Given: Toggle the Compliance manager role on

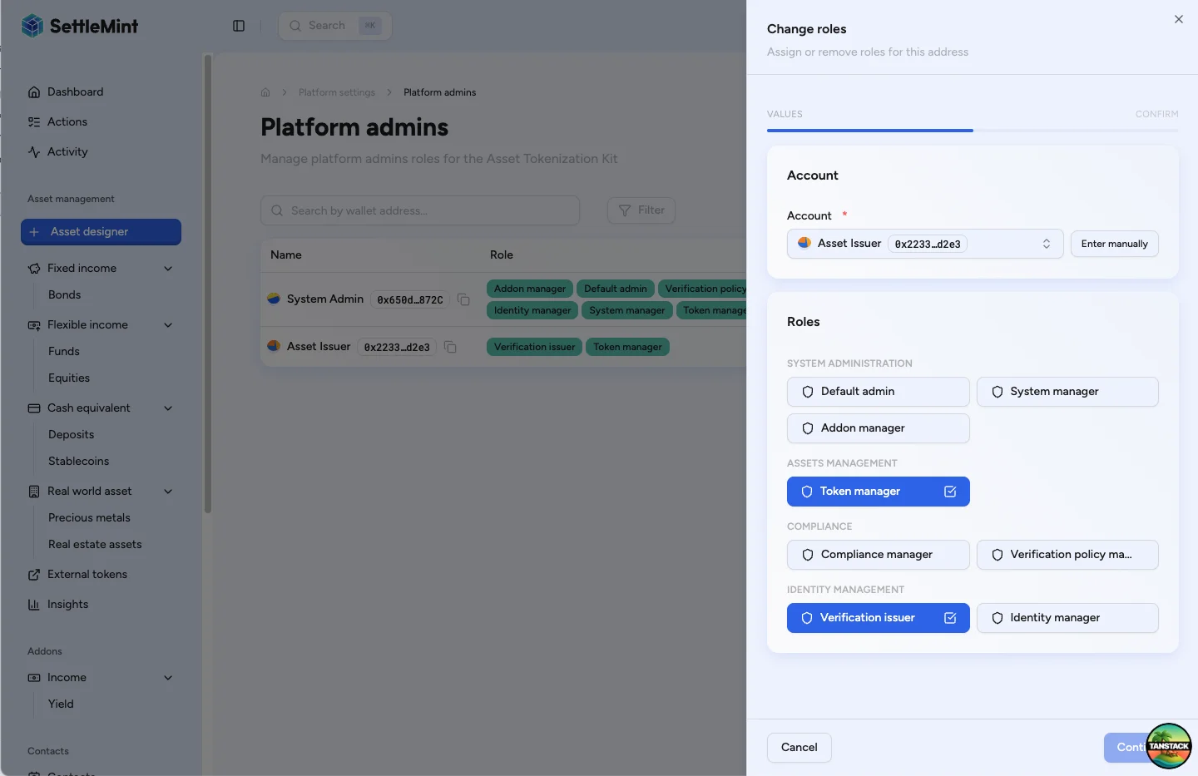Looking at the screenshot, I should [878, 555].
